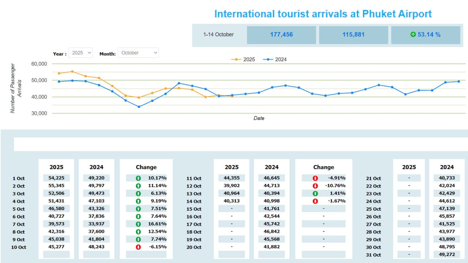The image size is (468, 263).
Task: Click red down arrow beside -1.67%
Action: (315, 201)
